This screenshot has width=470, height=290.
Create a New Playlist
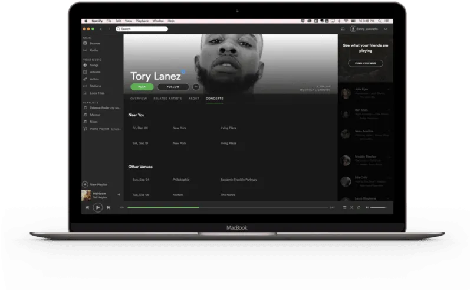(x=95, y=184)
